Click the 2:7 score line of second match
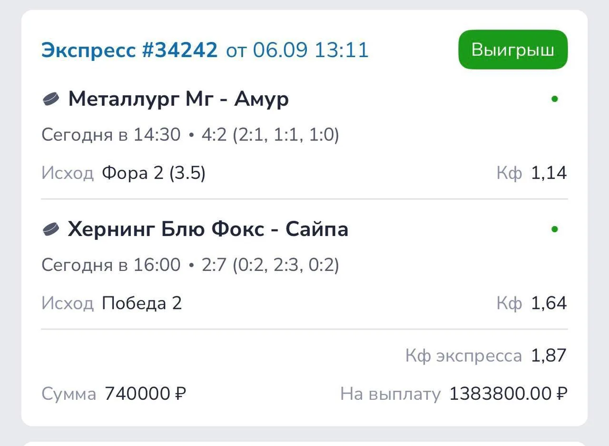Screen dimensions: 609x446 [x=270, y=265]
